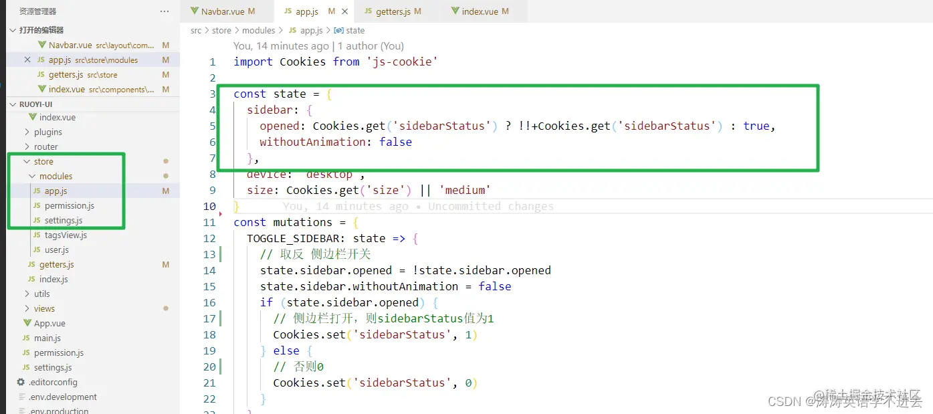This screenshot has height=414, width=933.
Task: Place cursor on 'js-cookie' import string
Action: tap(402, 62)
